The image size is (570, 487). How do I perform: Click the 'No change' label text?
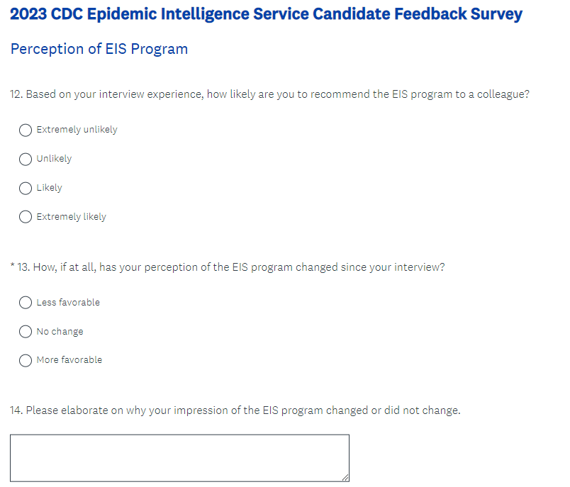(60, 332)
